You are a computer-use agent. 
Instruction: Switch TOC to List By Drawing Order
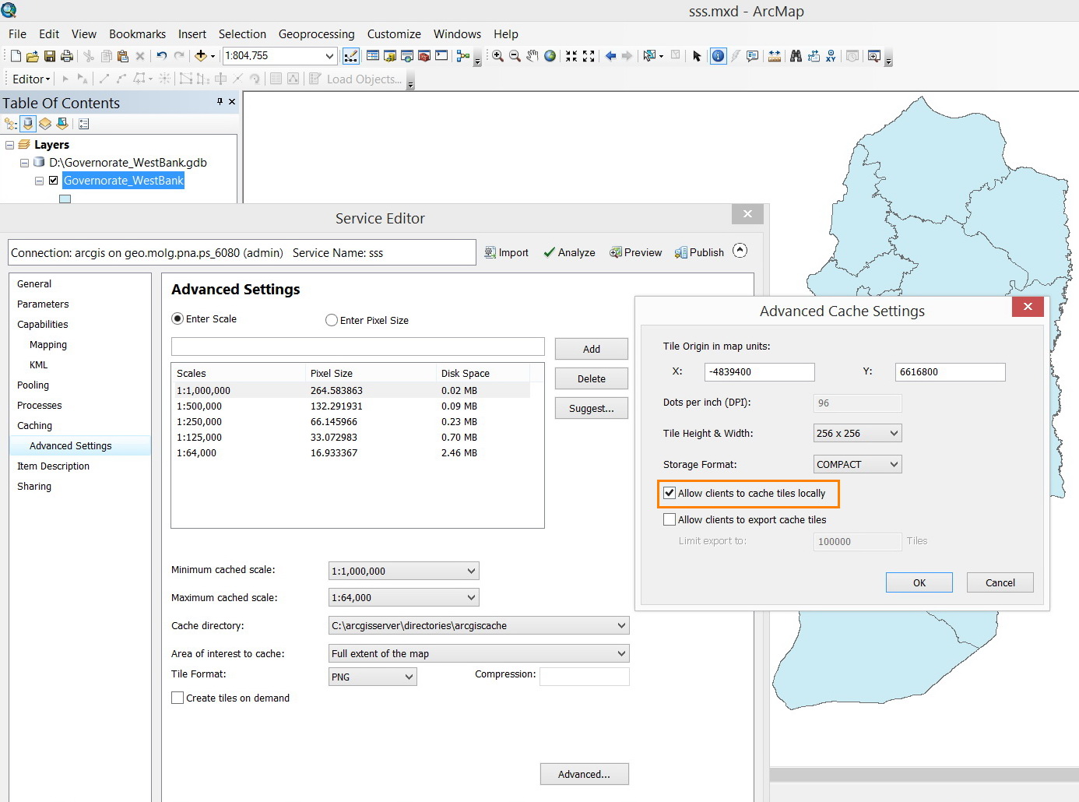[x=11, y=123]
